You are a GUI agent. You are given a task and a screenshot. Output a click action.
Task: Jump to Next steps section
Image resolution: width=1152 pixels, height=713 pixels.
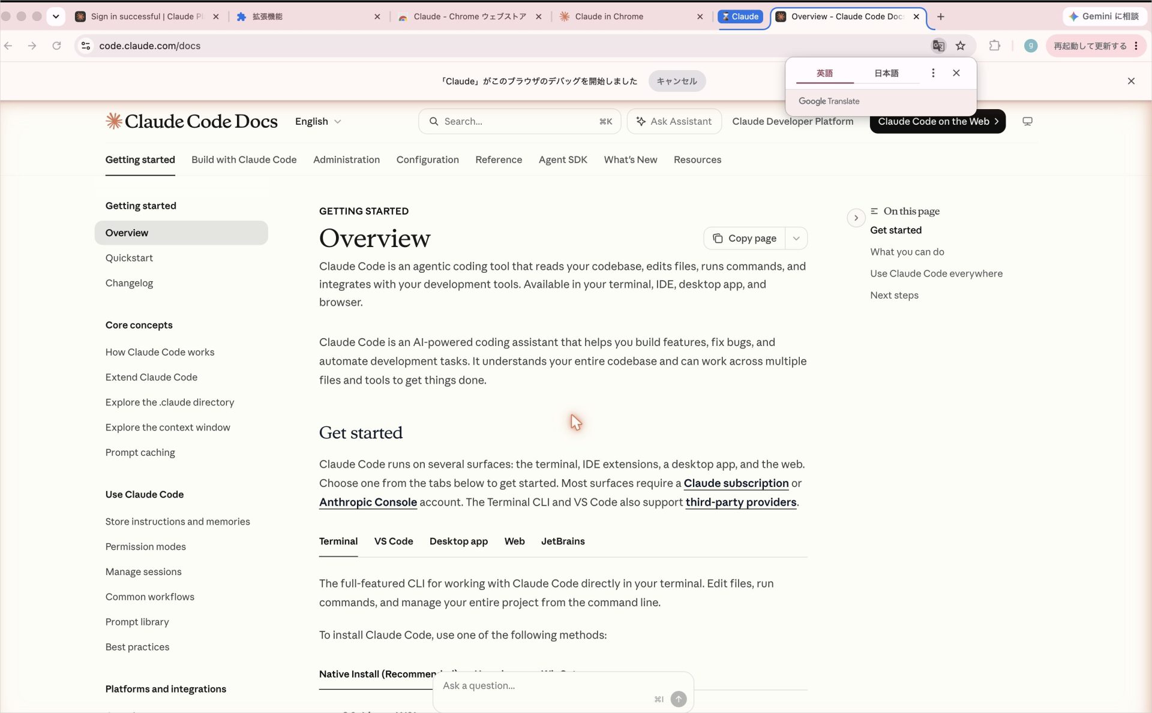894,295
